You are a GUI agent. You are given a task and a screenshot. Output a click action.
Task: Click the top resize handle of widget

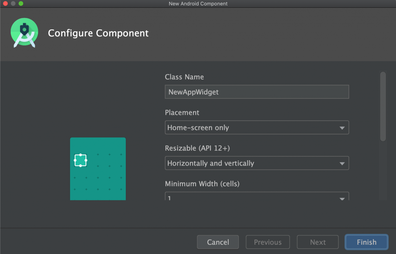80,155
